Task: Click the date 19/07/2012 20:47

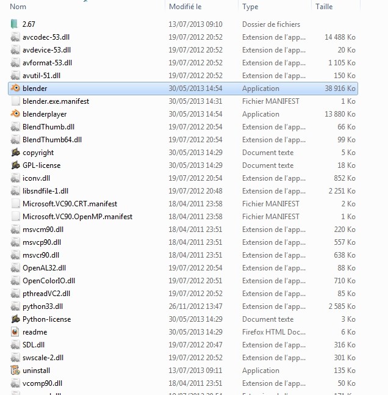Action: pos(195,344)
